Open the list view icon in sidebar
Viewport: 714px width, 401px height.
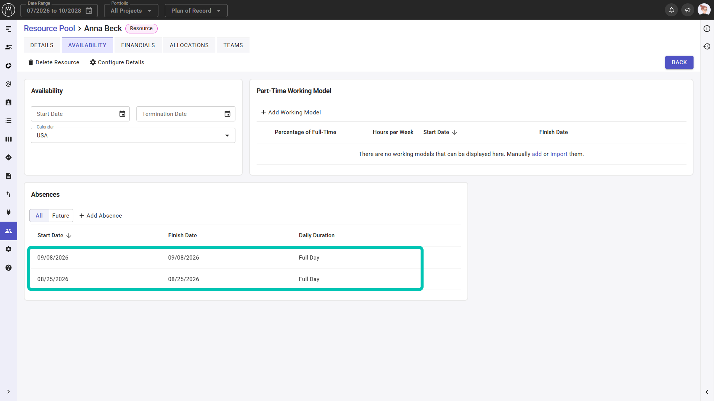point(9,121)
